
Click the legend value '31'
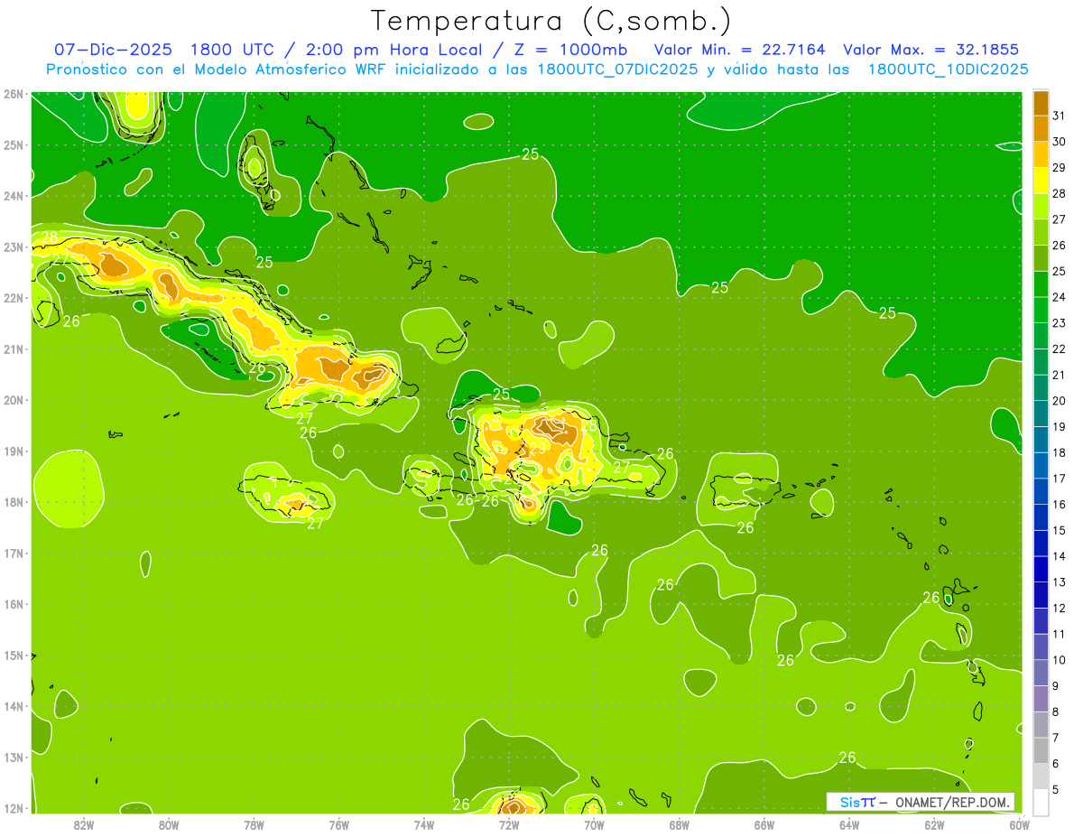[x=1059, y=116]
